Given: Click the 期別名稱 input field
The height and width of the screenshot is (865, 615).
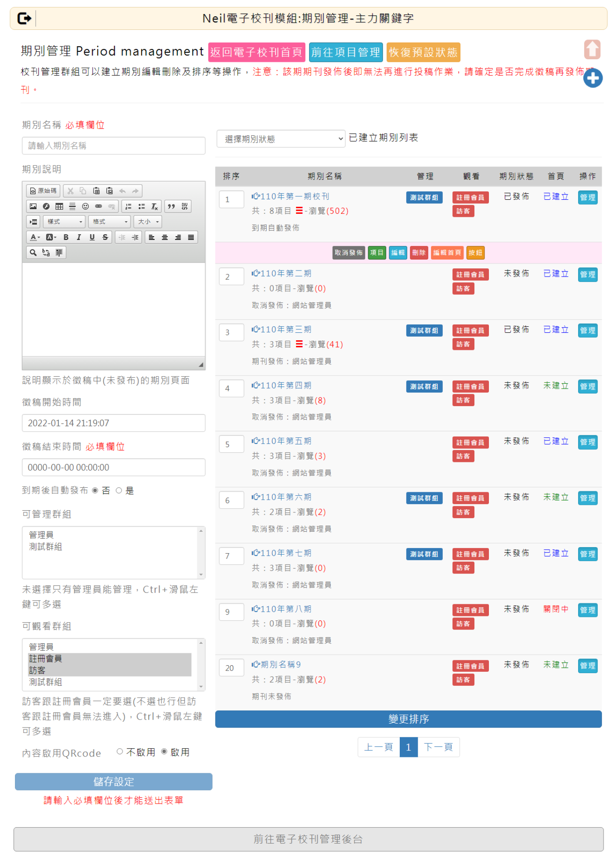Looking at the screenshot, I should pyautogui.click(x=113, y=146).
